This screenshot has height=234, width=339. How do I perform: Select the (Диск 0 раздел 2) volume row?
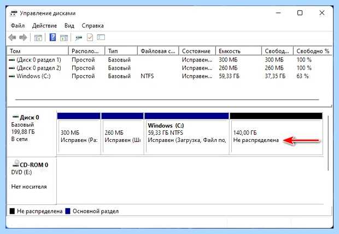pyautogui.click(x=169, y=68)
